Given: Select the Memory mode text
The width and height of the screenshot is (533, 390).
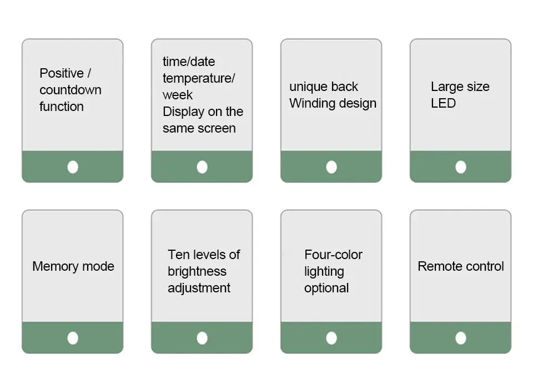Looking at the screenshot, I should coord(73,266).
